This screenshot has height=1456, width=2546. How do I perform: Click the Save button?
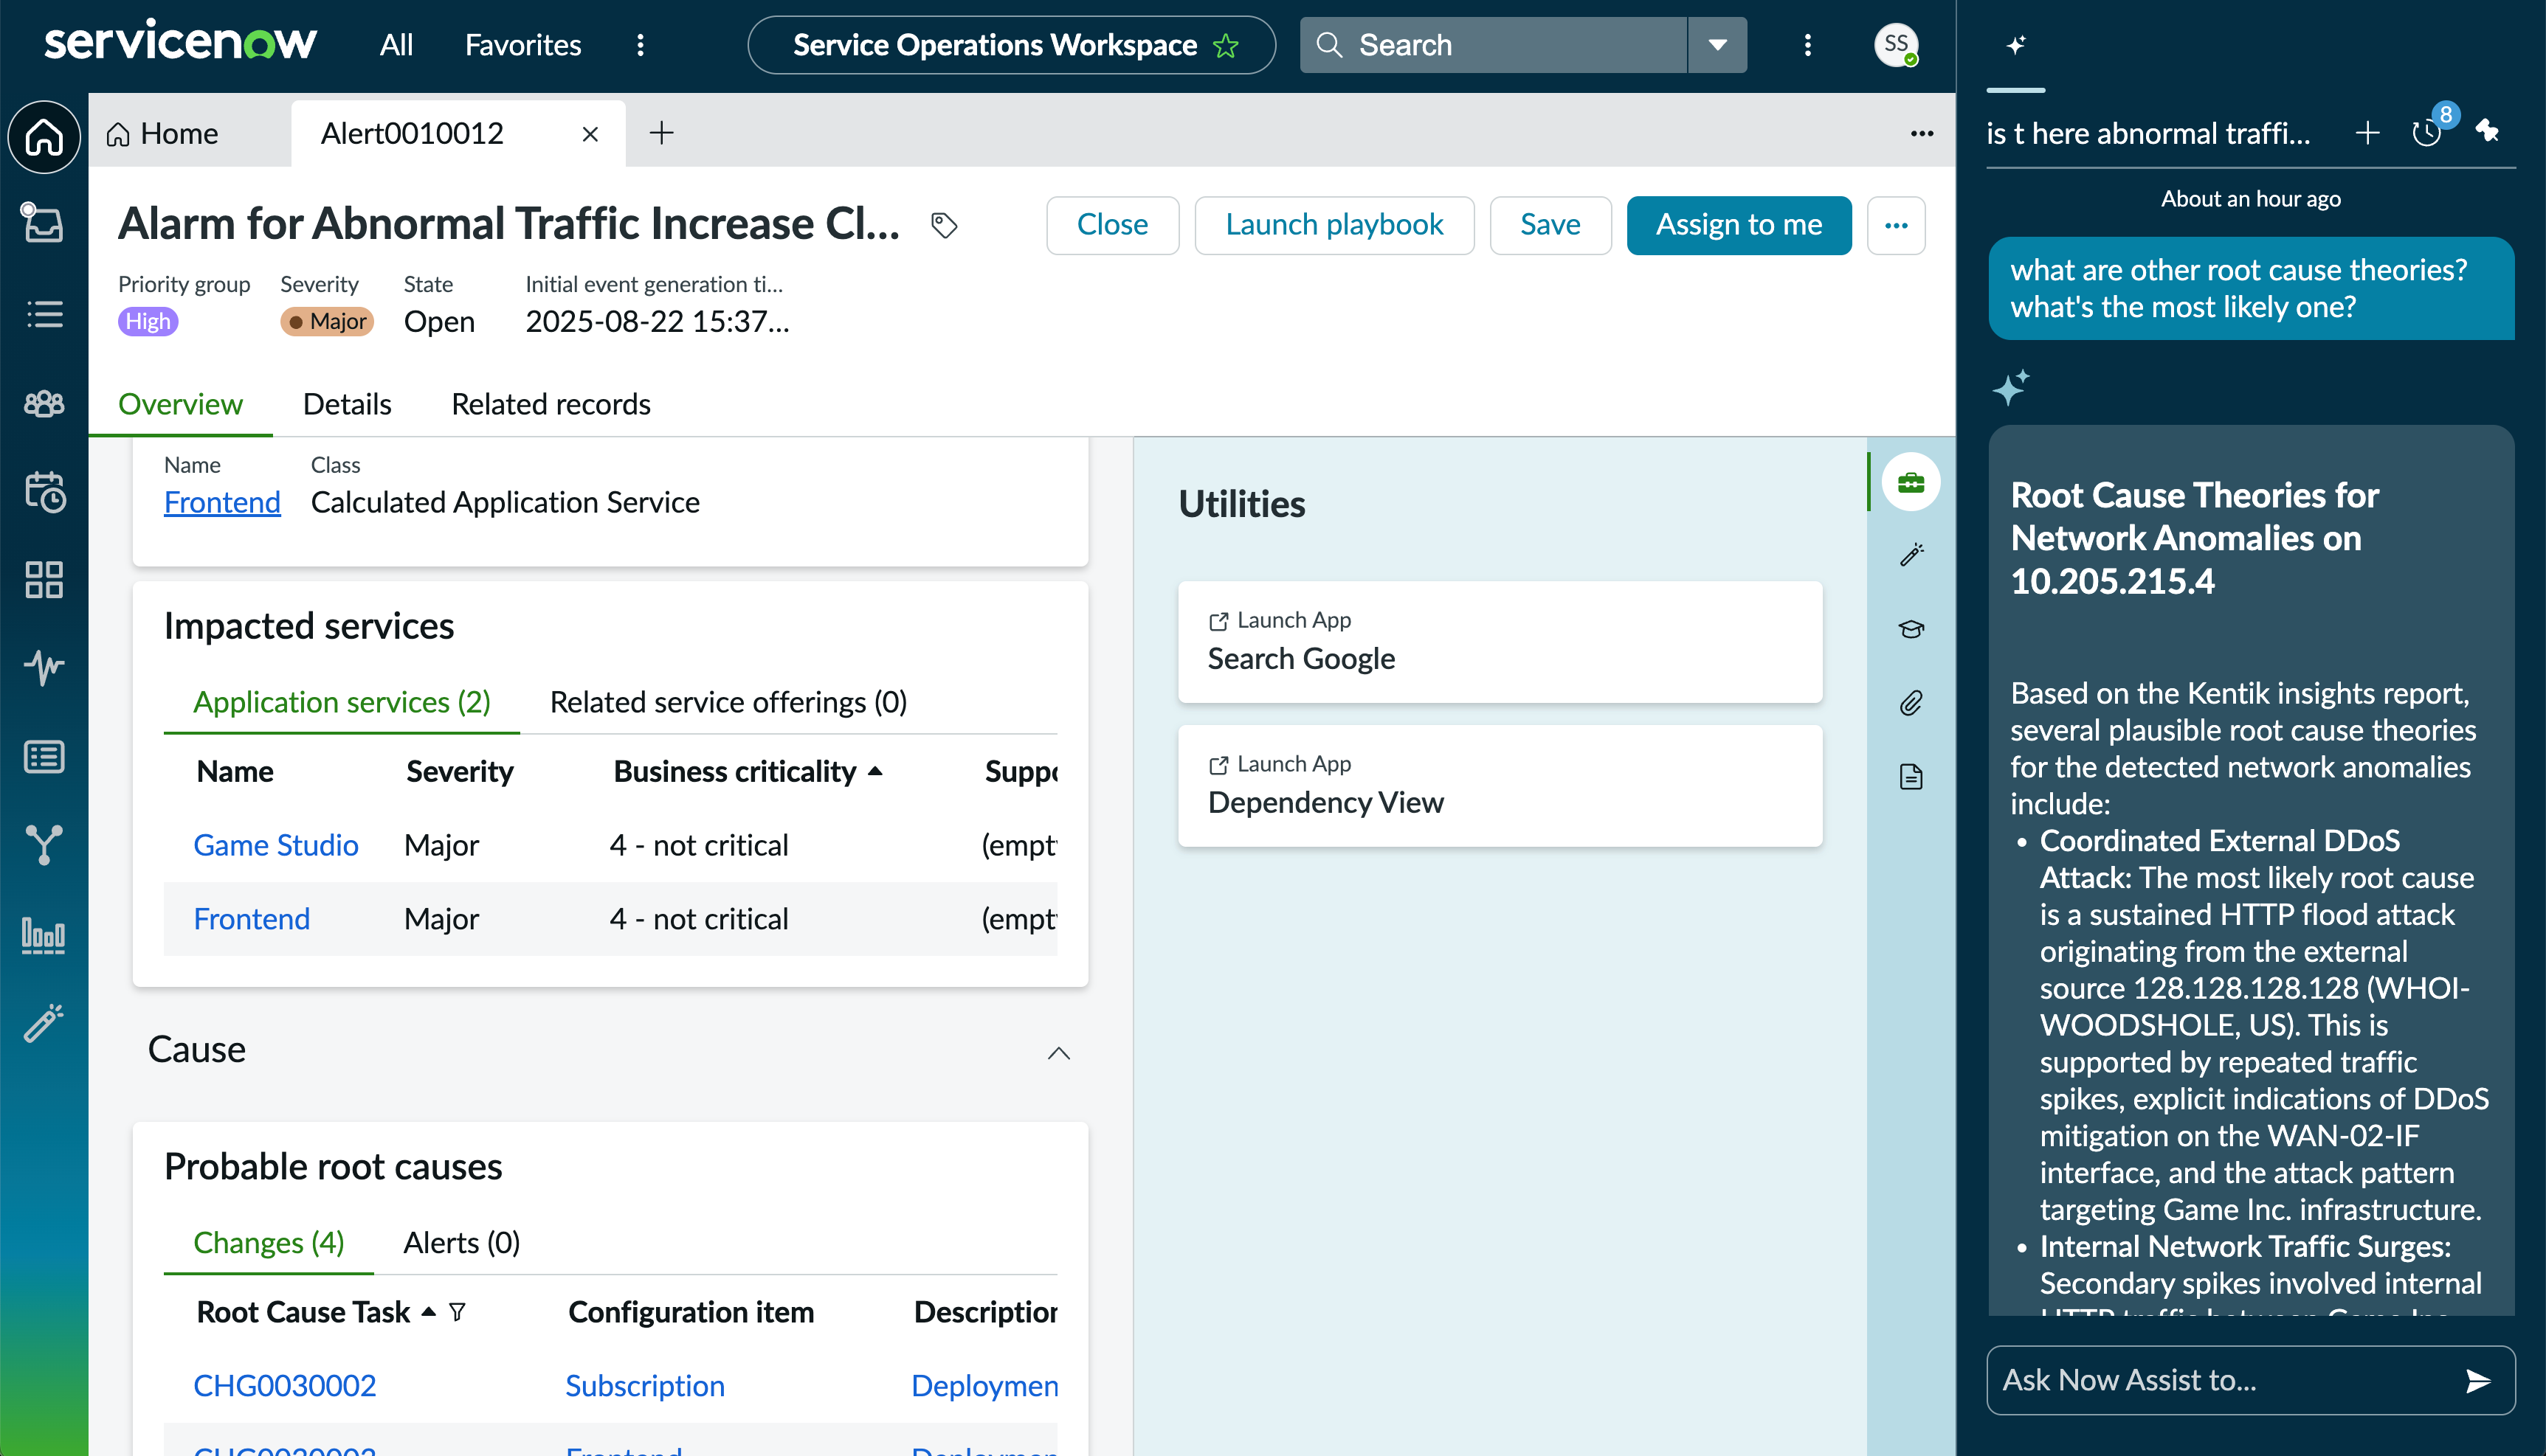pyautogui.click(x=1550, y=225)
